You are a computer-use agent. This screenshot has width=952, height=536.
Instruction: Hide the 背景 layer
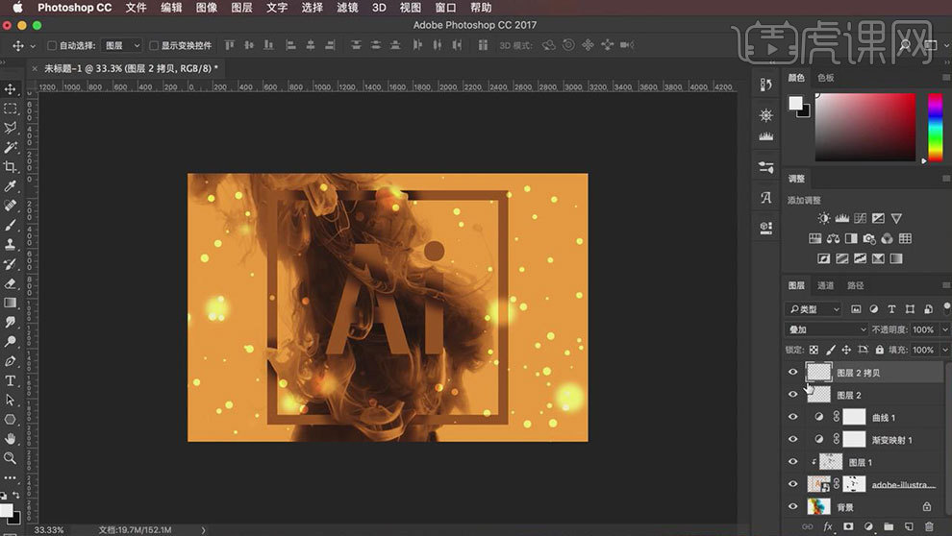[x=792, y=506]
